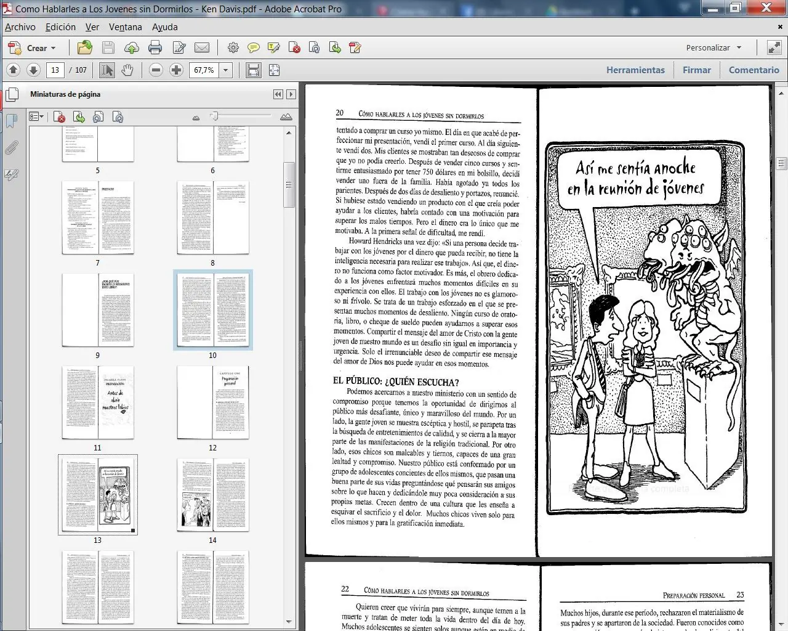Open the Archivo menu

20,27
